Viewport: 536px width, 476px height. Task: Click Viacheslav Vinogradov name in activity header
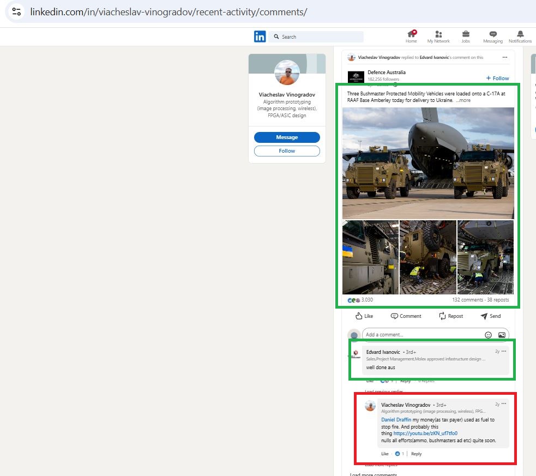click(379, 57)
